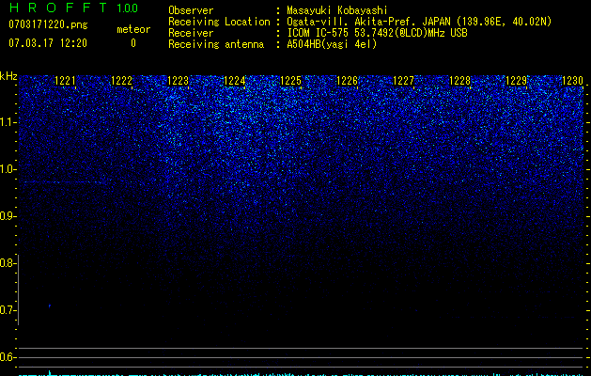Click the Receiving Location field label
The height and width of the screenshot is (376, 591).
(x=219, y=22)
